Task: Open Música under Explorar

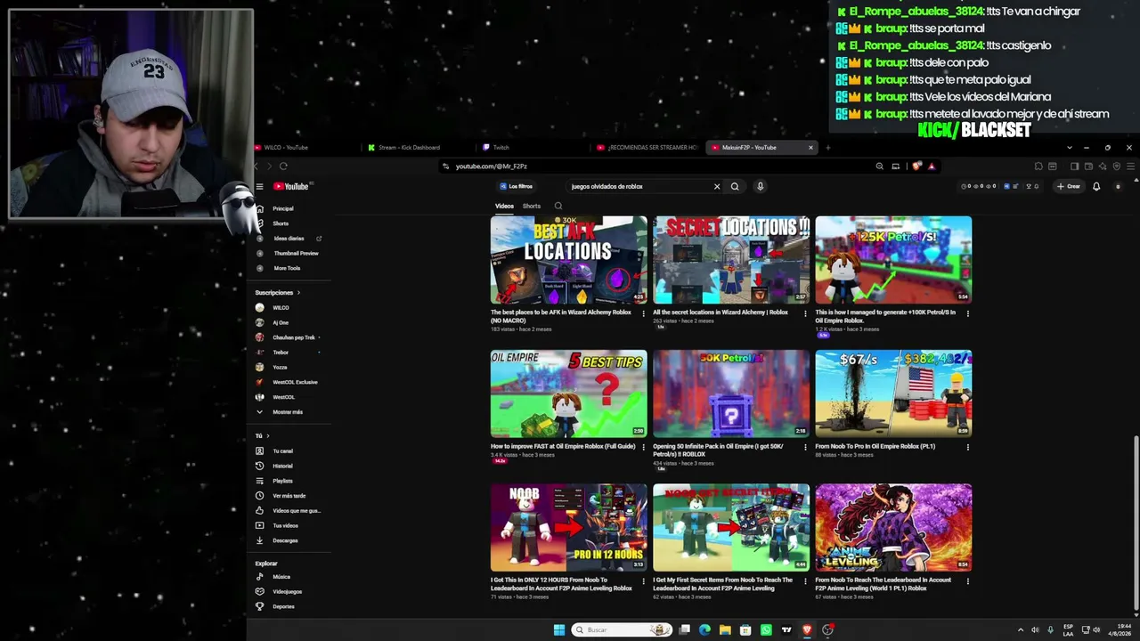Action: pyautogui.click(x=281, y=577)
